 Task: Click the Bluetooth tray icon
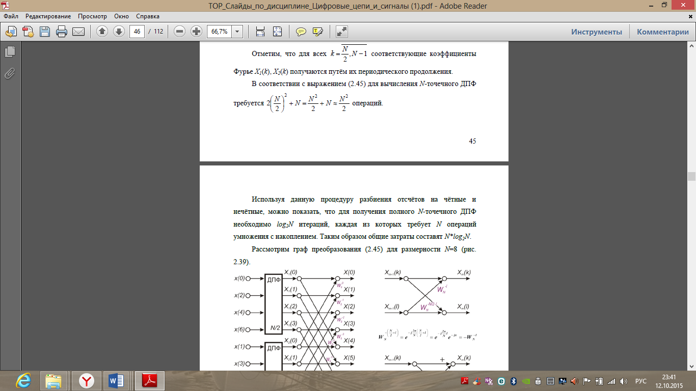point(514,381)
